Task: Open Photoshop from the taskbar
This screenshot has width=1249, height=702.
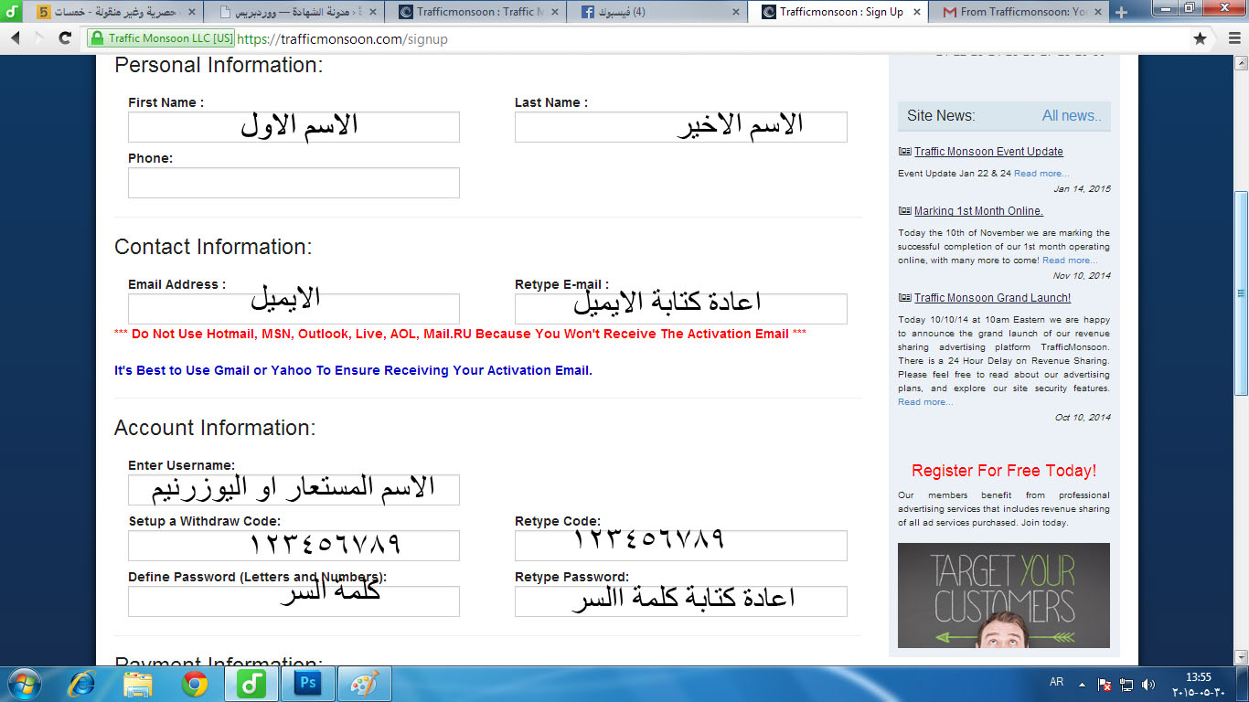Action: tap(308, 684)
